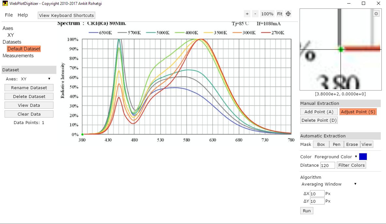Open zoom panel gear settings
Image resolution: width=386 pixels, height=224 pixels.
click(376, 14)
